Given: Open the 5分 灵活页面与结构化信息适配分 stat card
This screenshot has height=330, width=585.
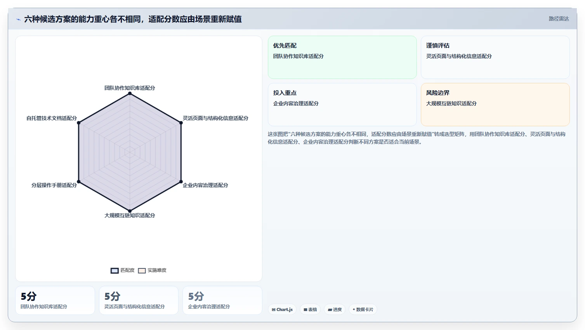Looking at the screenshot, I should click(139, 300).
